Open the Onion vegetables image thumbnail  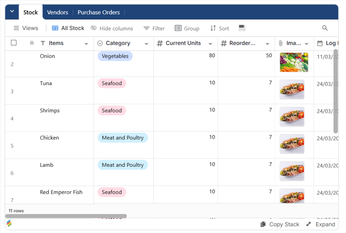294,62
